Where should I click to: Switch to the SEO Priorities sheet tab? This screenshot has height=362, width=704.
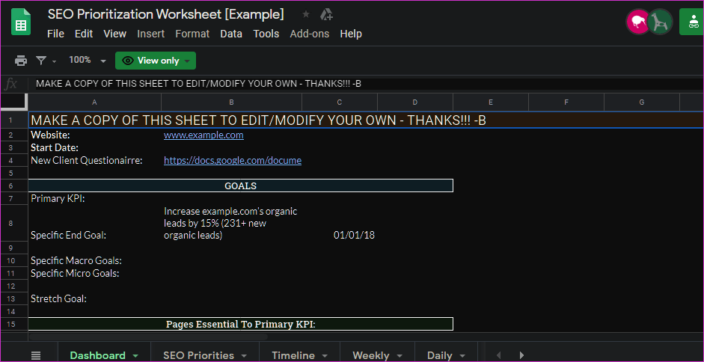pyautogui.click(x=198, y=355)
